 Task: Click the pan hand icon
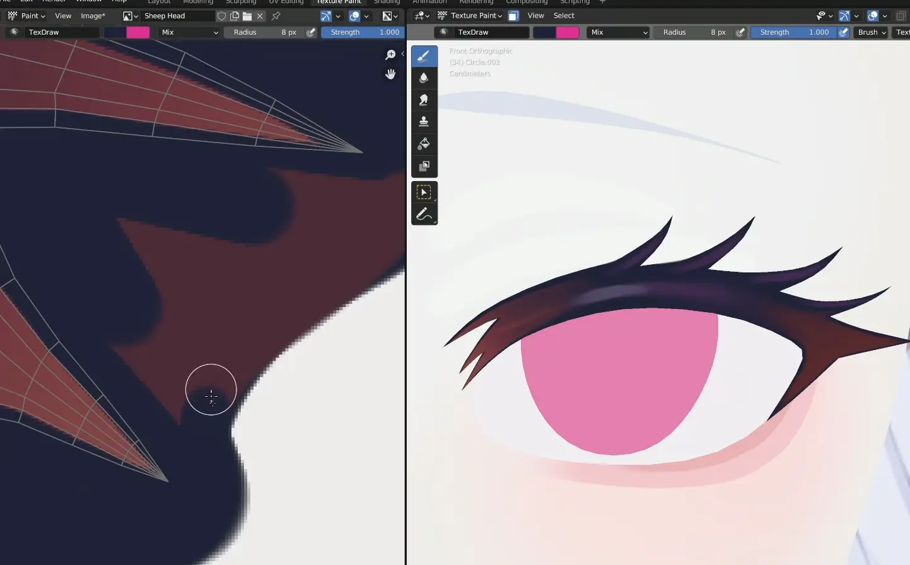(390, 74)
